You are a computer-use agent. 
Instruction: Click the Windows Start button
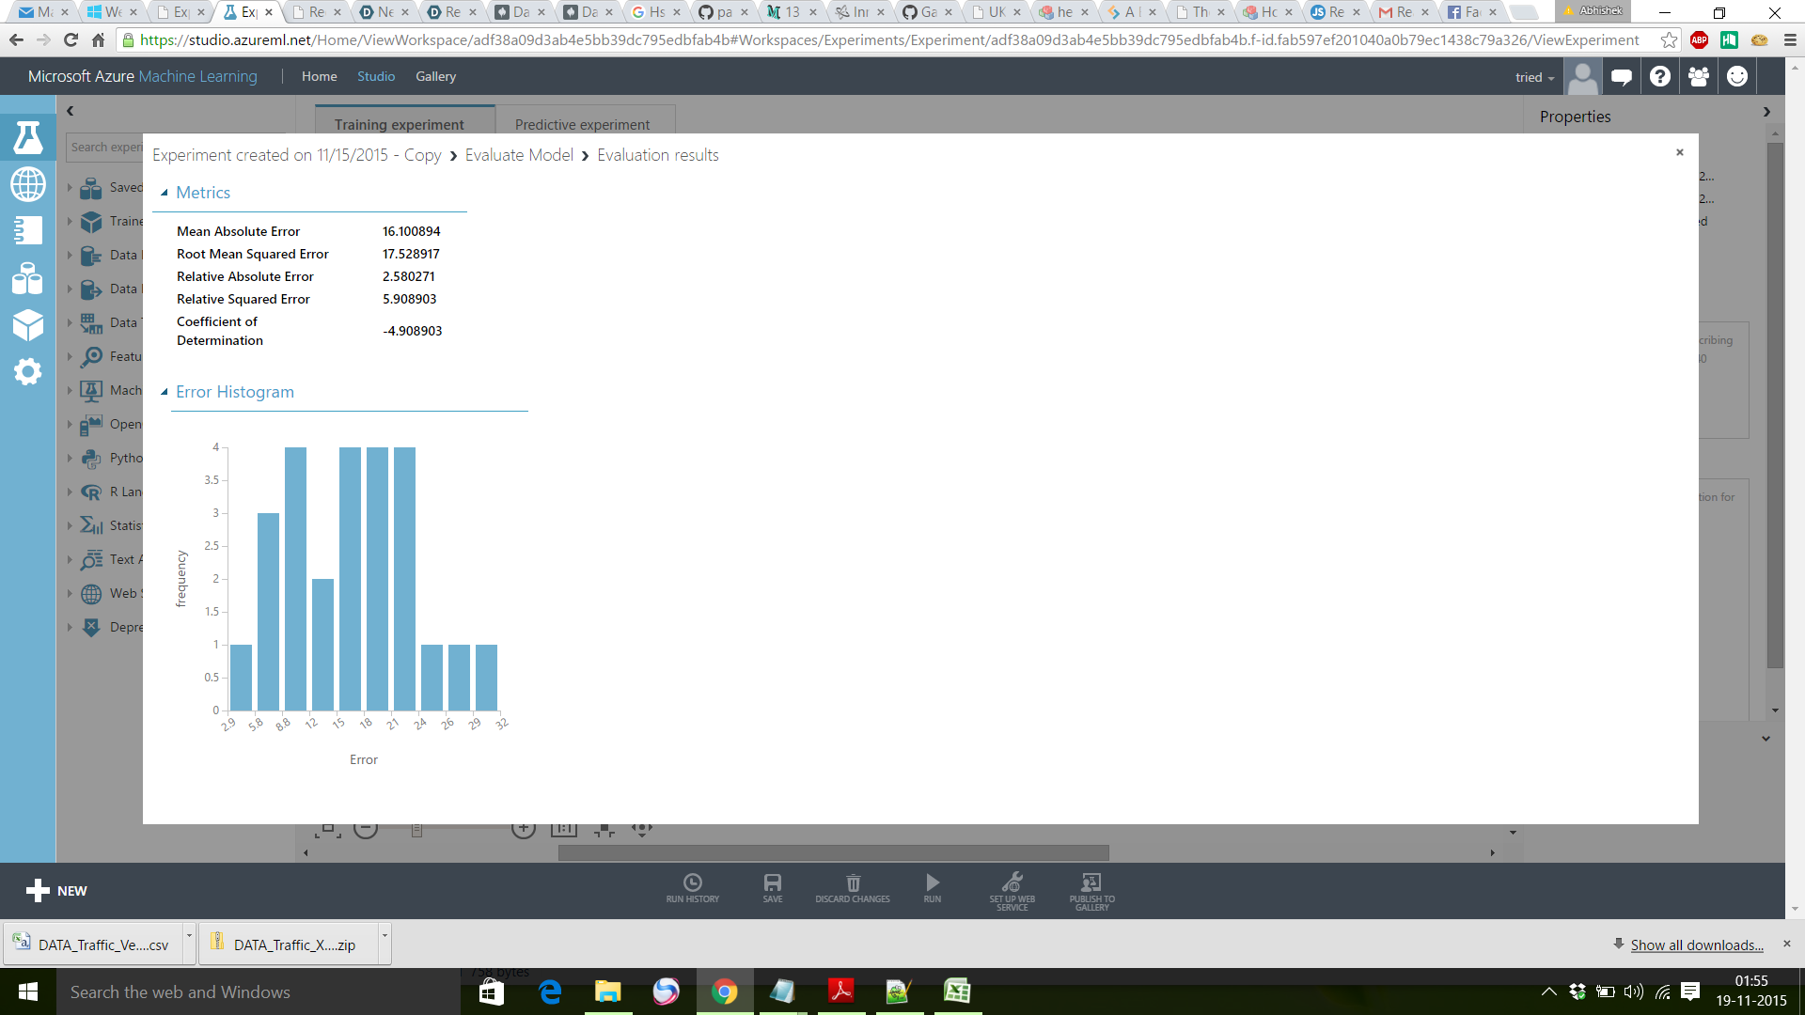(27, 992)
